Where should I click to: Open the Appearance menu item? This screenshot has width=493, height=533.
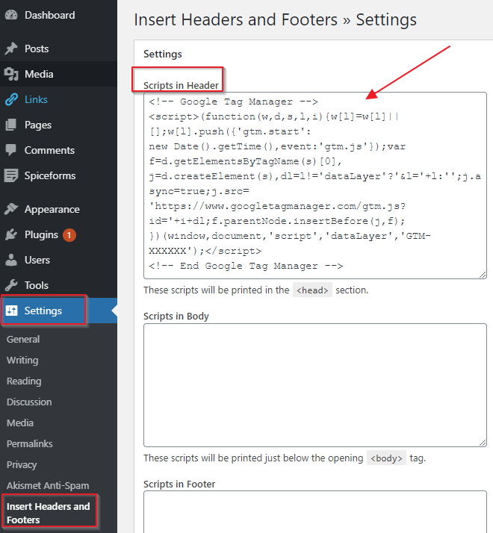(x=58, y=209)
